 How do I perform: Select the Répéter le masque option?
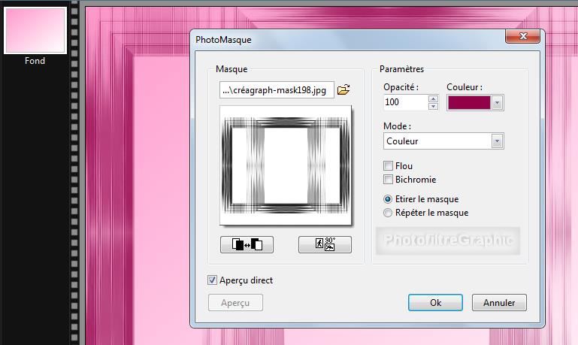(389, 213)
